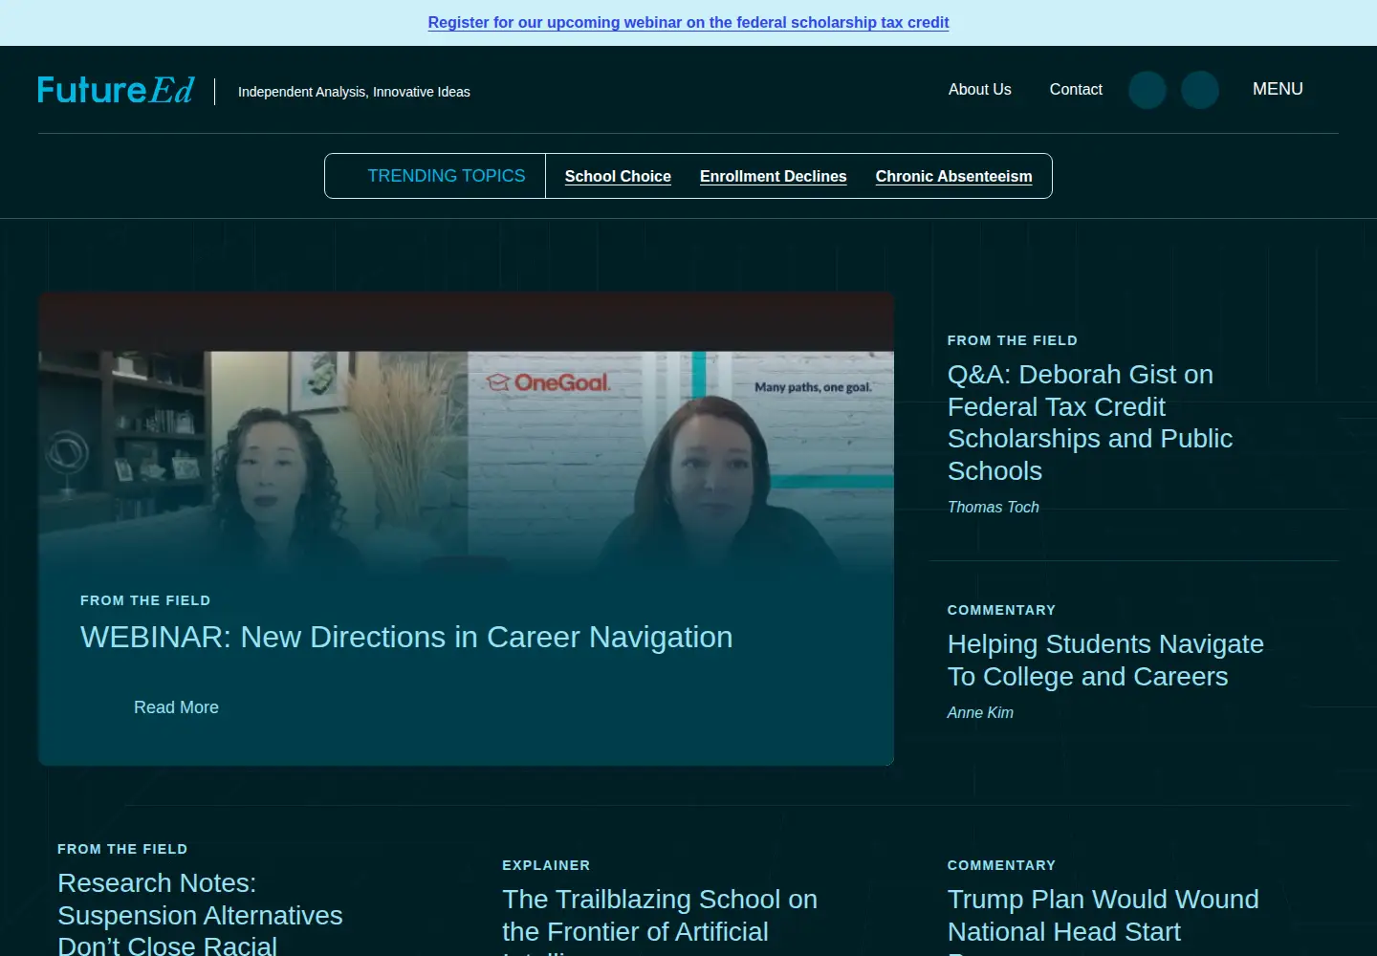Click FROM THE FIELD label above Q&A article
The height and width of the screenshot is (956, 1377).
coord(1012,340)
